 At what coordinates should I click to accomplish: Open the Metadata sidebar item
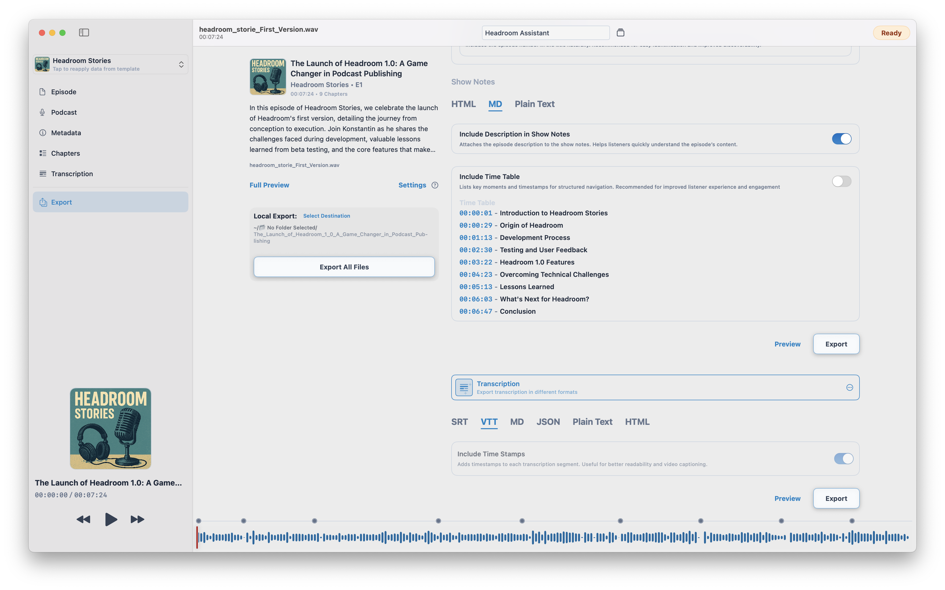(x=66, y=133)
